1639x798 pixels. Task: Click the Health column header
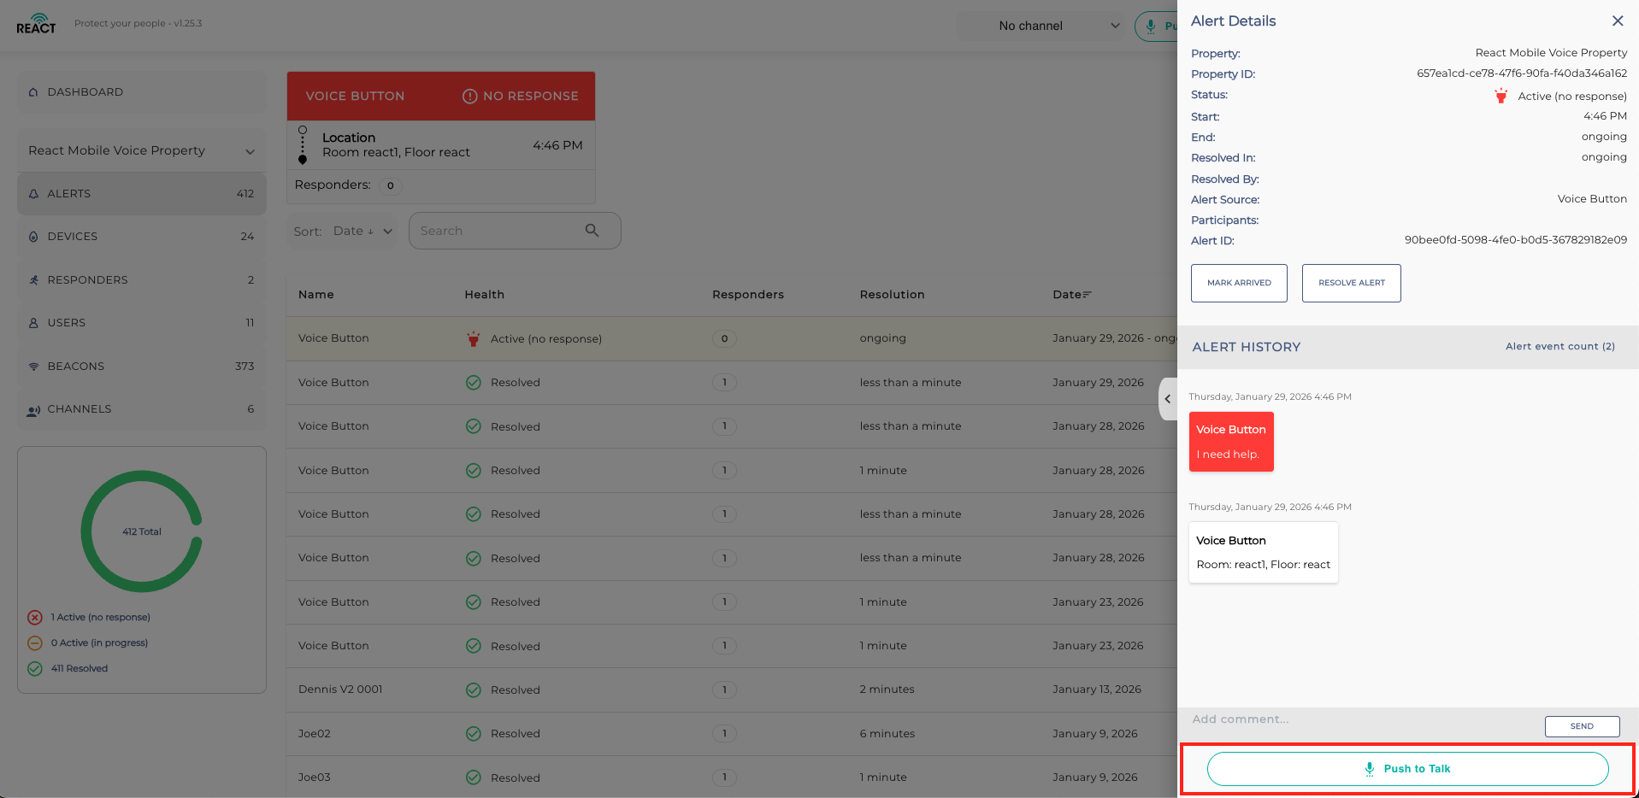(x=485, y=295)
